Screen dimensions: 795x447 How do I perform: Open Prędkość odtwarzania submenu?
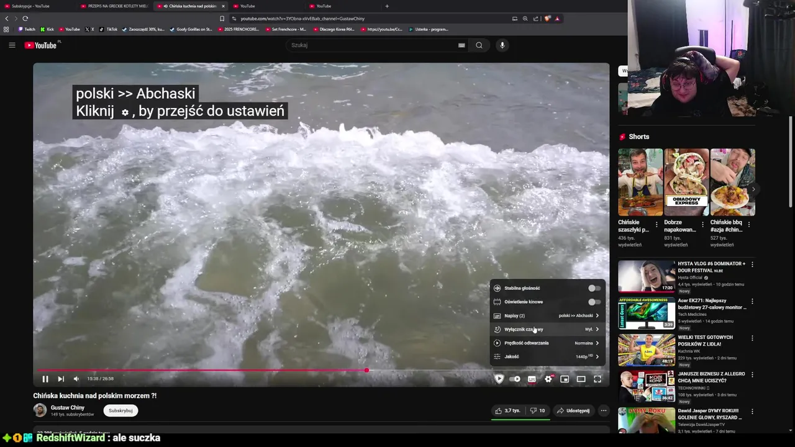coord(547,343)
